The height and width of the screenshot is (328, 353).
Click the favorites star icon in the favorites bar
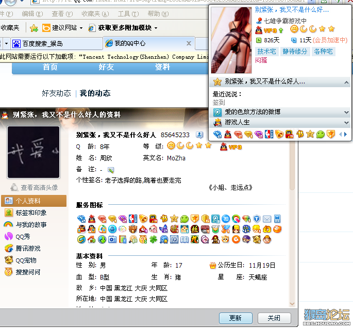click(34, 28)
